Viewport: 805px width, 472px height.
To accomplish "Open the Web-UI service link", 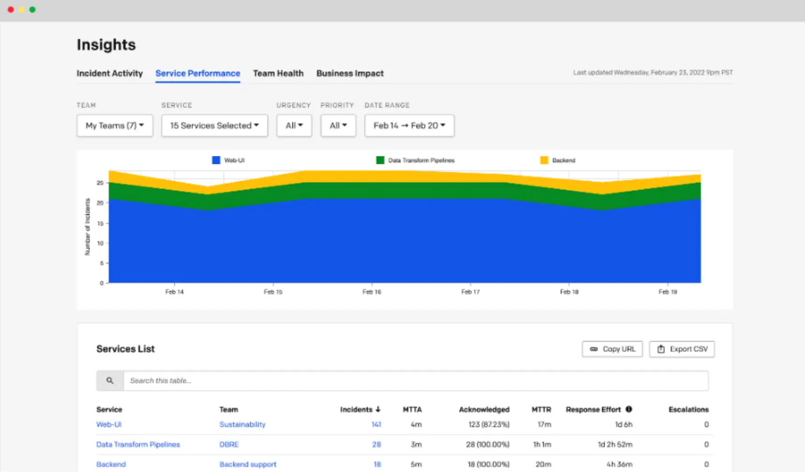I will [109, 424].
